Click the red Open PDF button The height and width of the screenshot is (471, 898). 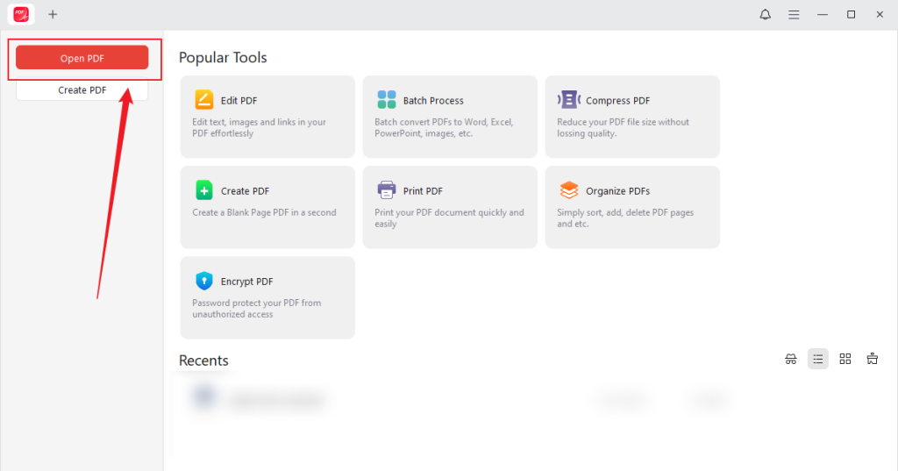(82, 58)
